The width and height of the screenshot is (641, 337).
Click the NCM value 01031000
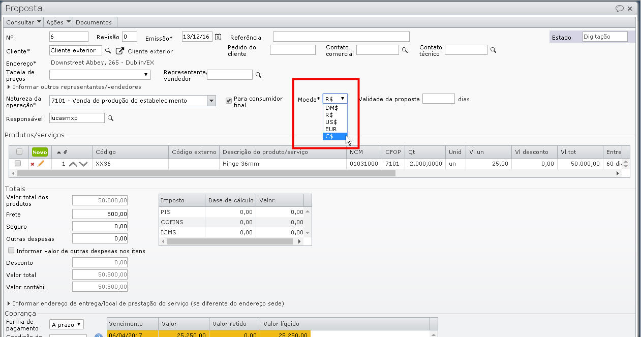click(x=364, y=164)
